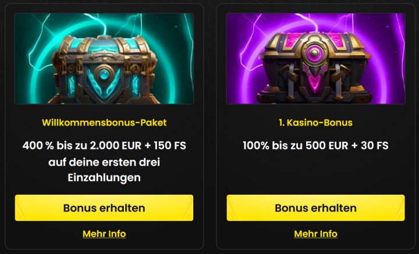Click the purple treasure chest image
Image resolution: width=419 pixels, height=254 pixels.
click(315, 59)
